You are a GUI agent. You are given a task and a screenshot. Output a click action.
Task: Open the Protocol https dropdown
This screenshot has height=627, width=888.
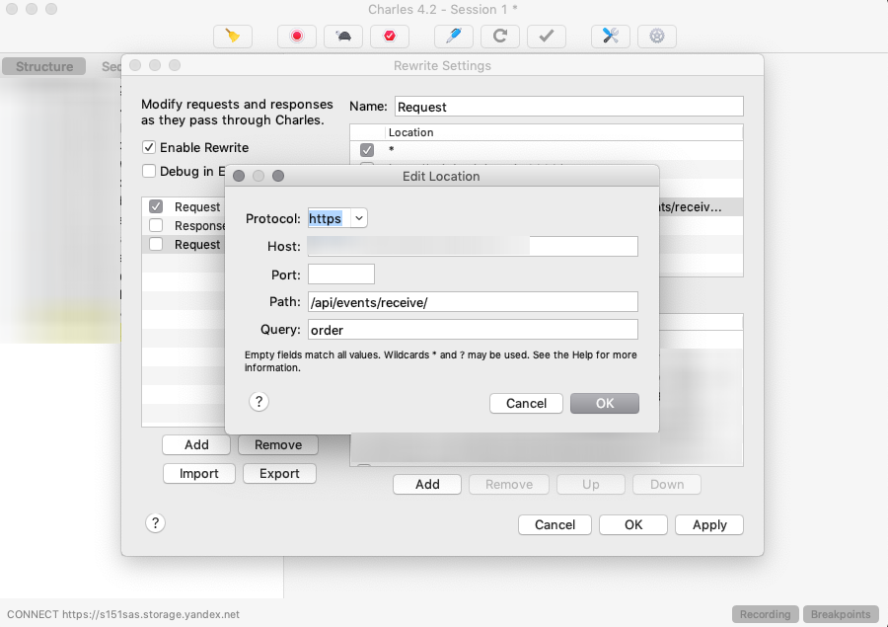click(337, 218)
